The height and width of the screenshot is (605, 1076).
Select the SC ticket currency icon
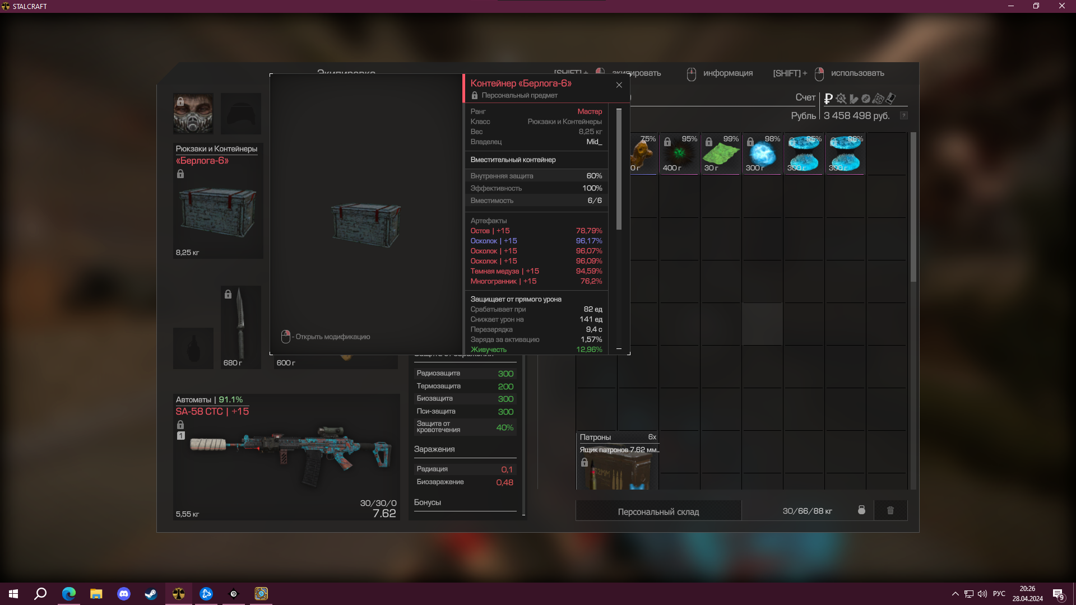(878, 99)
